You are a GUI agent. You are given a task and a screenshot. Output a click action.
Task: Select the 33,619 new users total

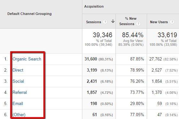click(x=168, y=35)
